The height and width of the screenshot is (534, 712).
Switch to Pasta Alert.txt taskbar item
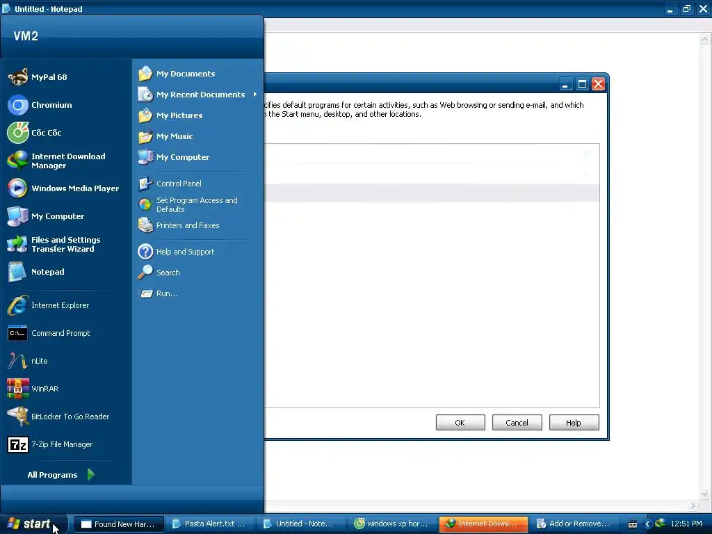[209, 524]
